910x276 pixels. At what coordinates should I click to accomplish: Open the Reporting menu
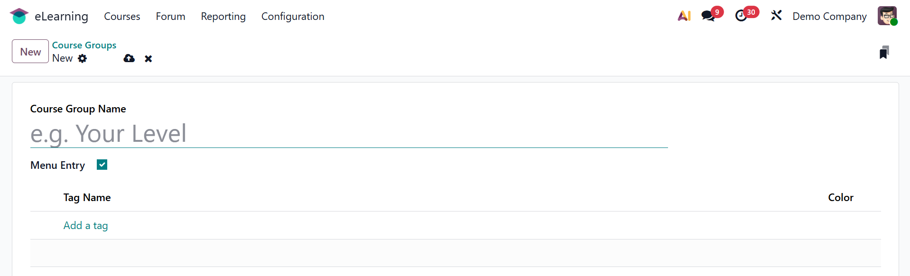tap(223, 16)
